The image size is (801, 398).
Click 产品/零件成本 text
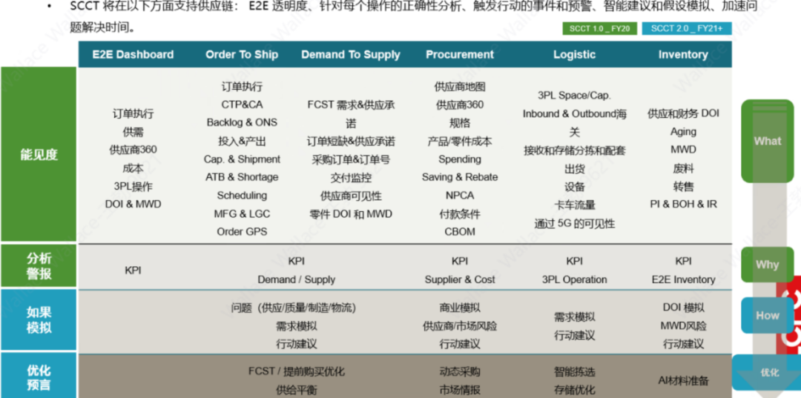(x=460, y=142)
